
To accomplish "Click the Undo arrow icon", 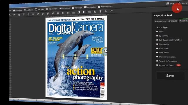I will (x=106, y=11).
